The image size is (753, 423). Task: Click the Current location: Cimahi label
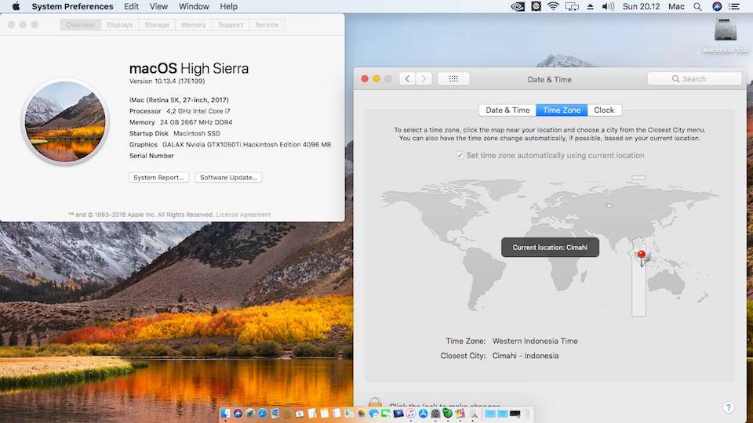pyautogui.click(x=551, y=248)
